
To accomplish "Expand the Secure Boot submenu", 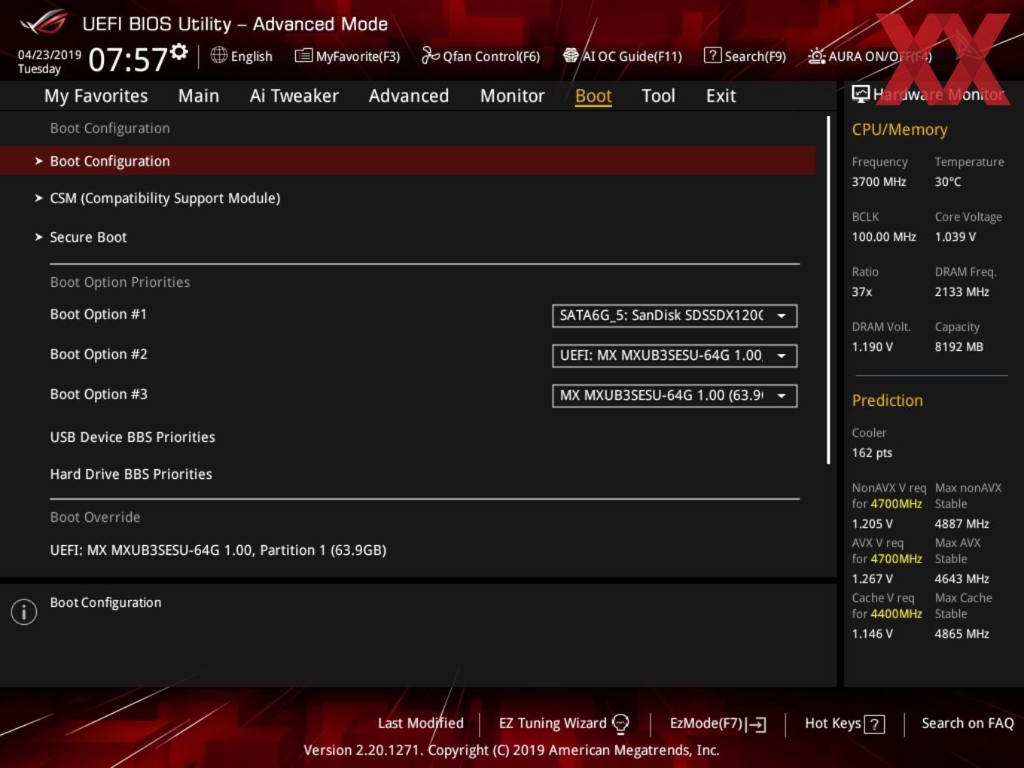I will click(88, 237).
